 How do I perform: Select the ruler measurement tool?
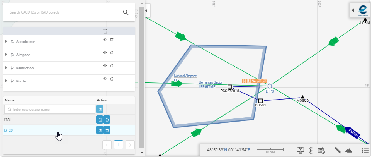[338, 150]
